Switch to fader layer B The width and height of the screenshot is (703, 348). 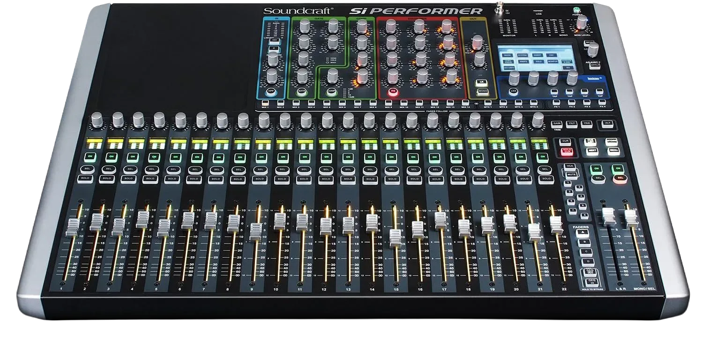tap(584, 243)
